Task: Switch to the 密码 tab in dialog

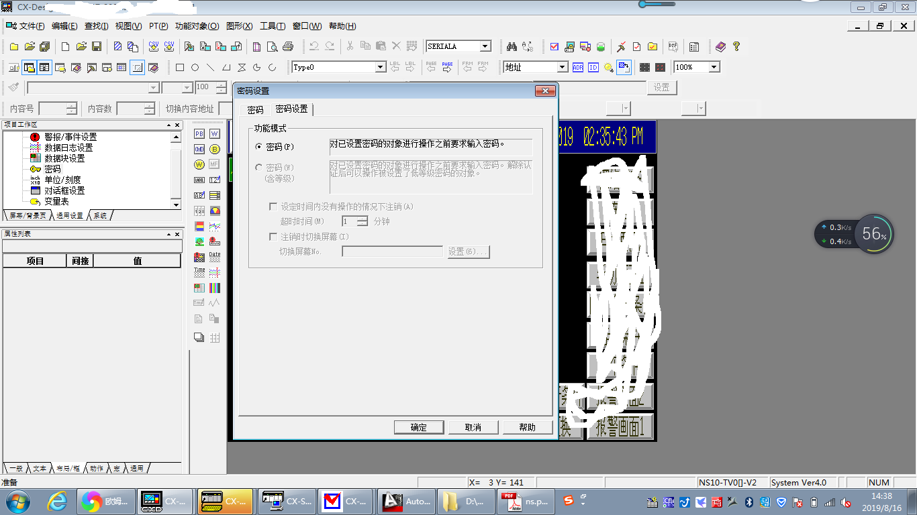Action: coord(255,110)
